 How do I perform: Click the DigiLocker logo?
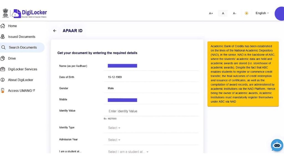pos(29,13)
